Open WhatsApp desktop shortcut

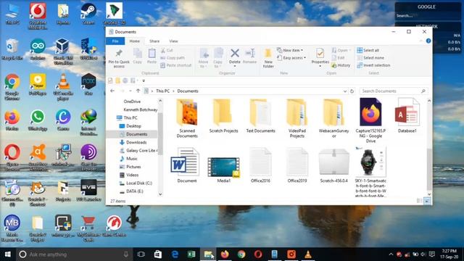(38, 120)
